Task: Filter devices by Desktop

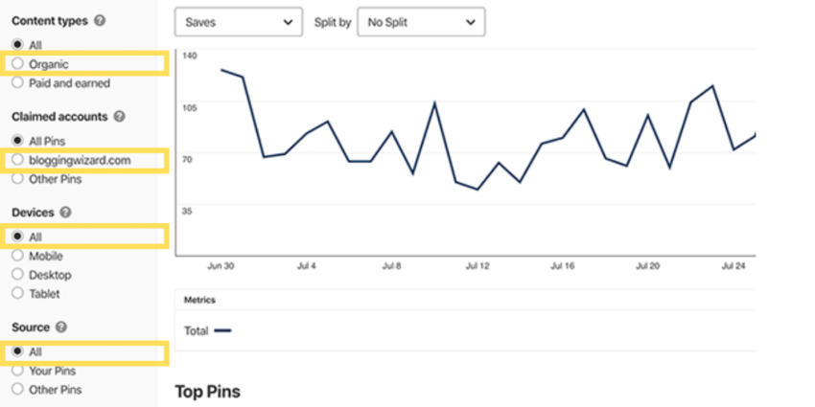Action: click(17, 275)
